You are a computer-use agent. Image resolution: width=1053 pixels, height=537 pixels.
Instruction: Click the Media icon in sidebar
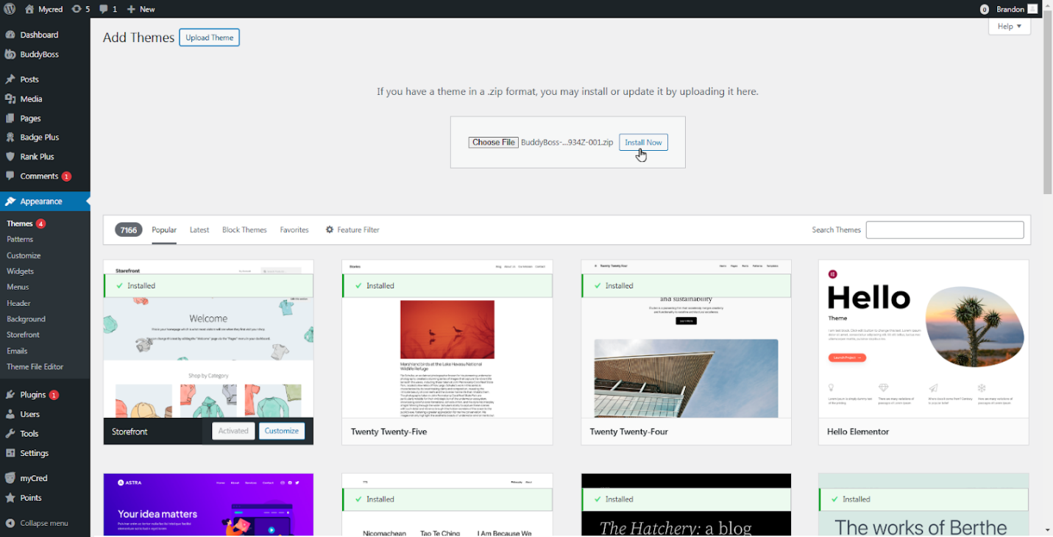[10, 99]
